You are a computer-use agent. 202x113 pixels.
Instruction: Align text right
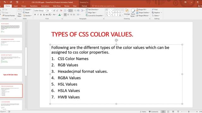(x=71, y=15)
